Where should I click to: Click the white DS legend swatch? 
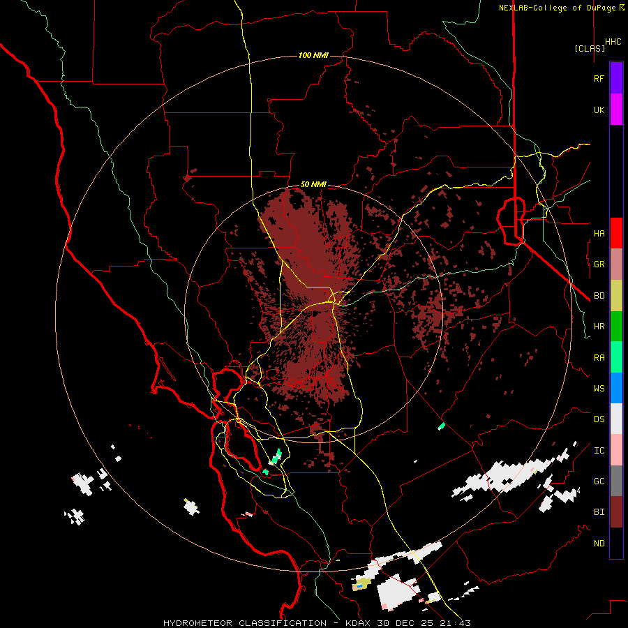(616, 419)
